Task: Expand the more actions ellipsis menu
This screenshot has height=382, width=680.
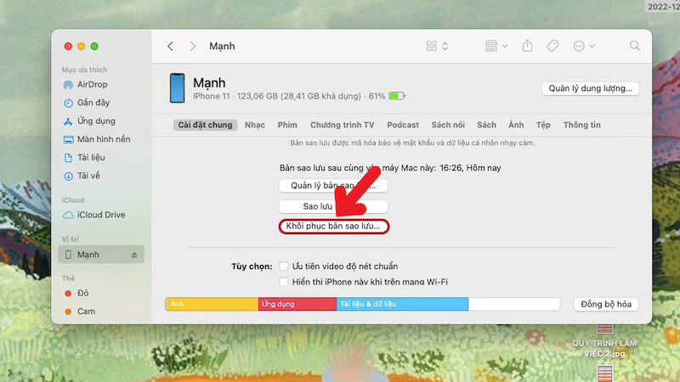Action: point(584,46)
